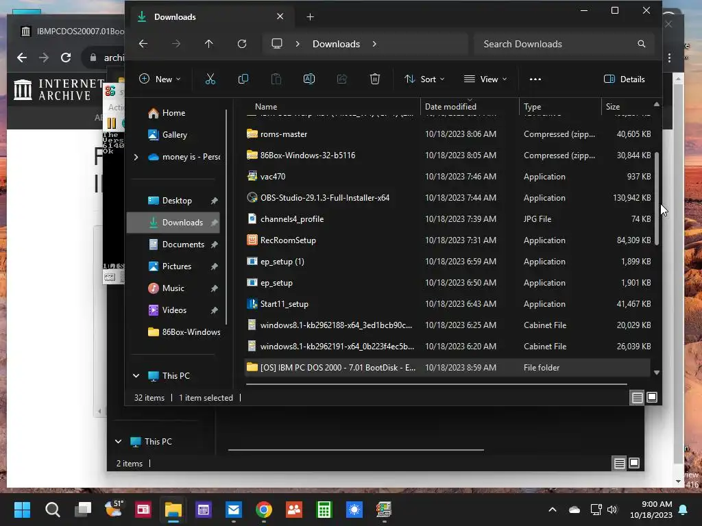The image size is (702, 526).
Task: Unpin Music from Quick access
Action: click(x=215, y=288)
